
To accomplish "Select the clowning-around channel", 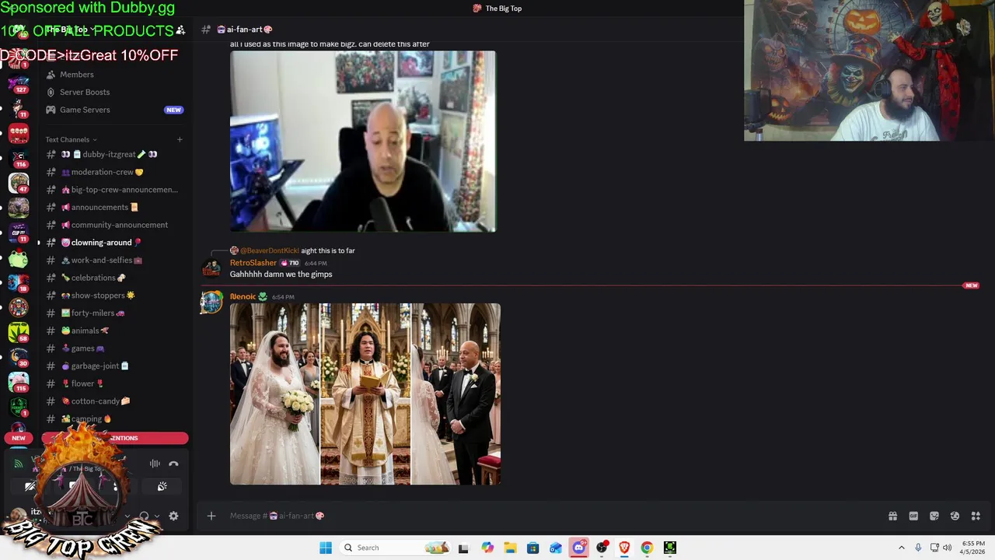I will 115,243.
